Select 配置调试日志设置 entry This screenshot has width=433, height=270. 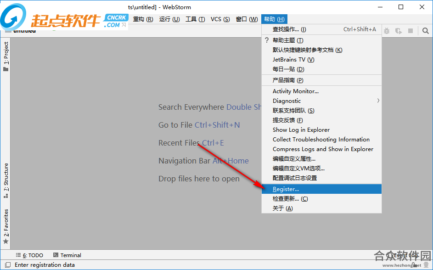(x=321, y=178)
